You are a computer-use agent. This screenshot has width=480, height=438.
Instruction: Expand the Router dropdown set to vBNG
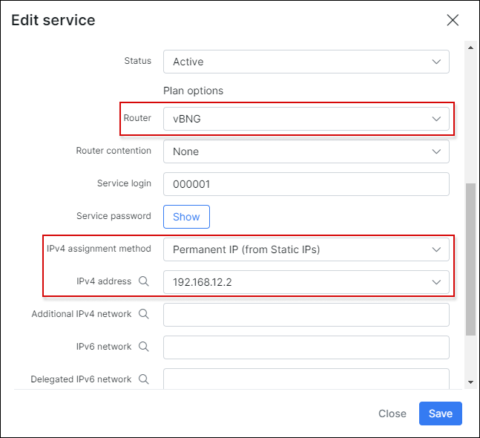click(x=306, y=119)
